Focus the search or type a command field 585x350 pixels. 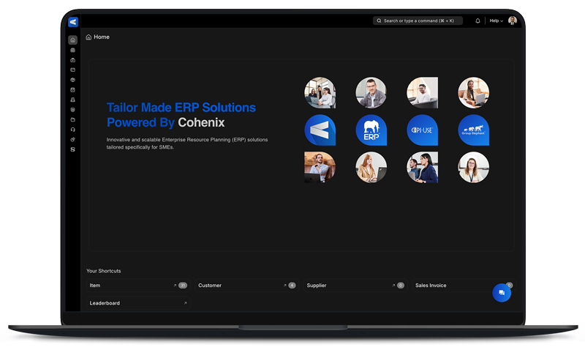pyautogui.click(x=418, y=21)
